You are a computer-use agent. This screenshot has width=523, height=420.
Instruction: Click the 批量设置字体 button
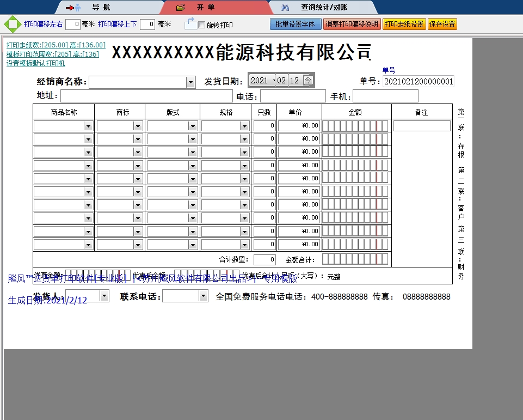[x=295, y=24]
